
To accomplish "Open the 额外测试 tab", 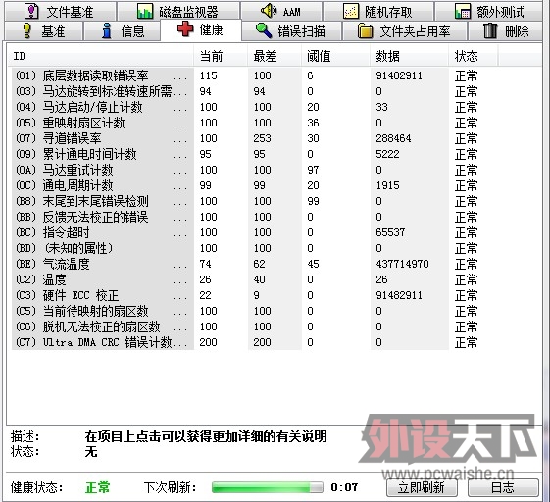I will 489,11.
